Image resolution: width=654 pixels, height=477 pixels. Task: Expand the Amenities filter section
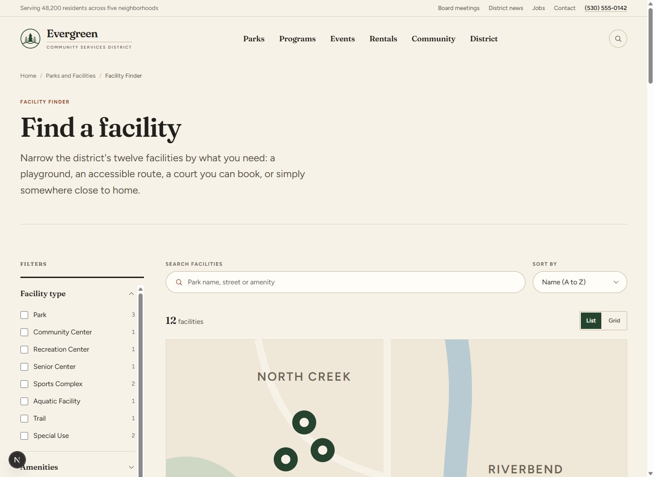78,467
